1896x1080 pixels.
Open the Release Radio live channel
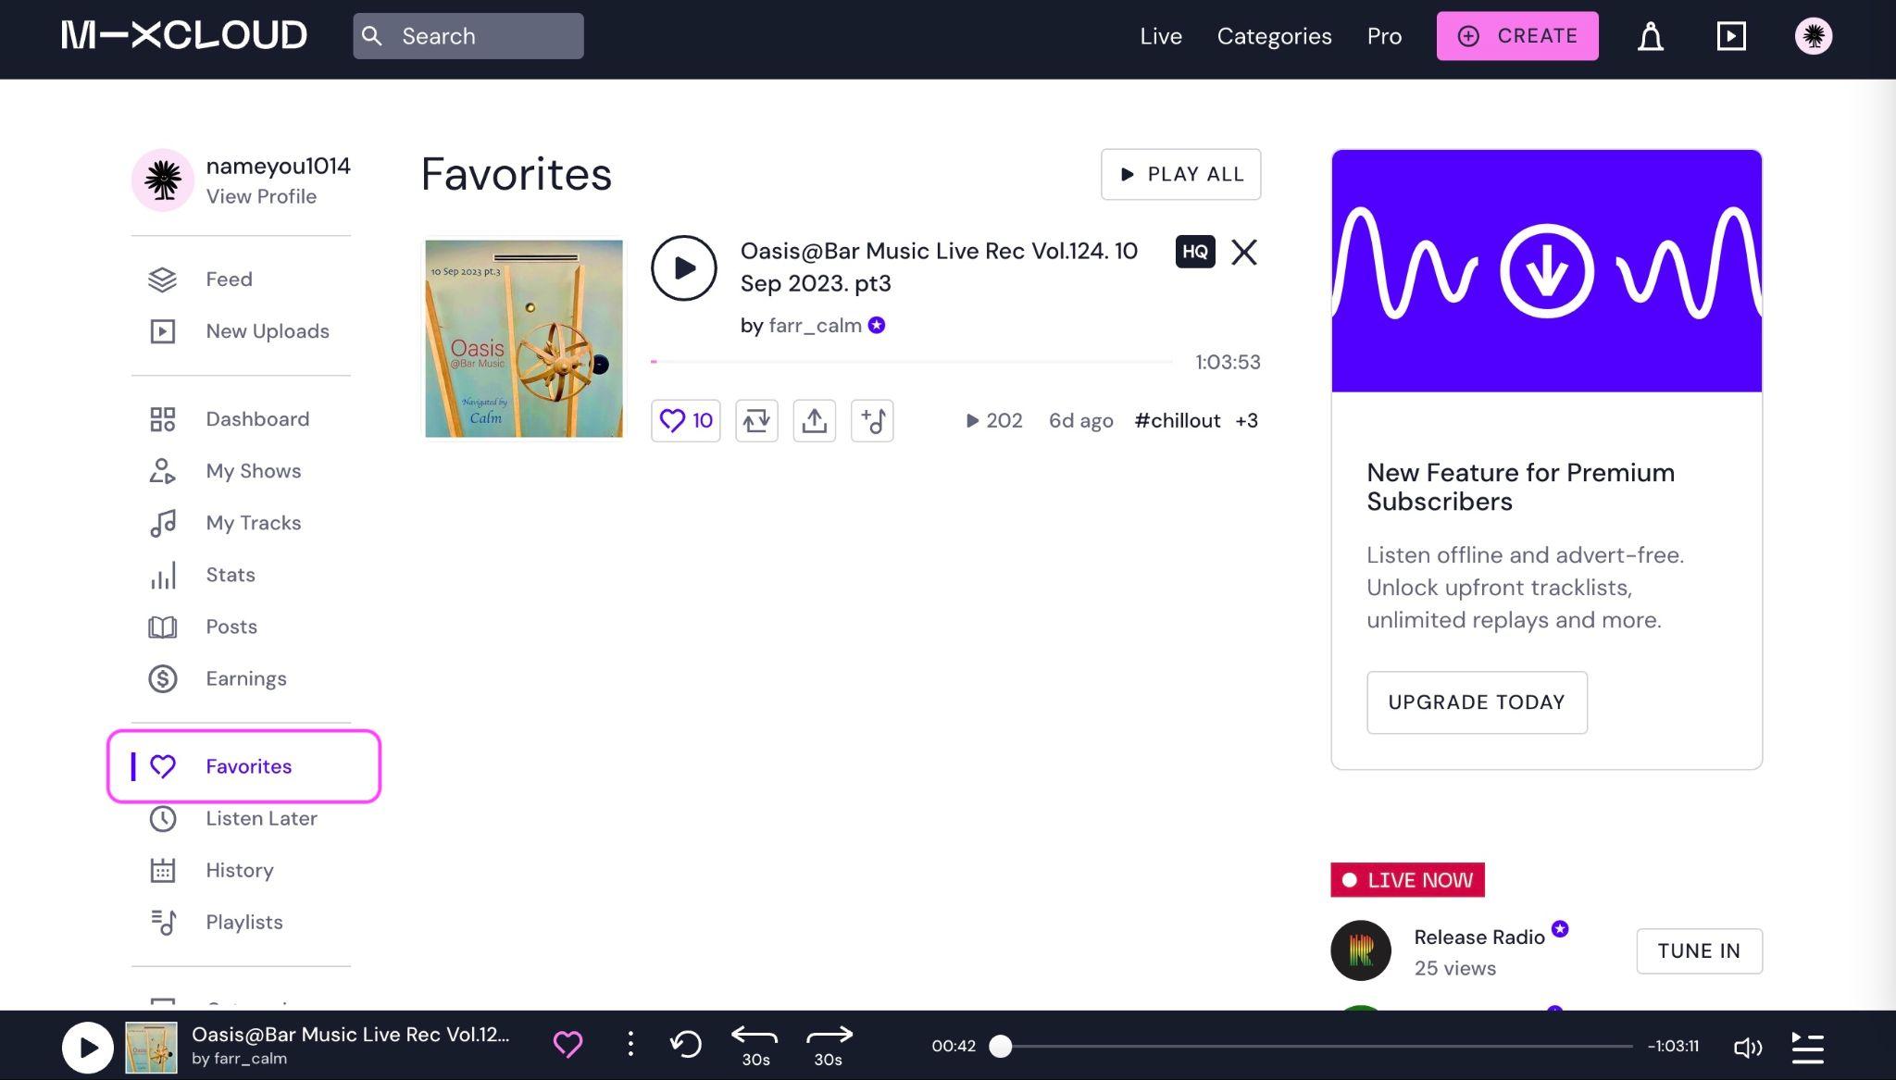click(x=1478, y=937)
